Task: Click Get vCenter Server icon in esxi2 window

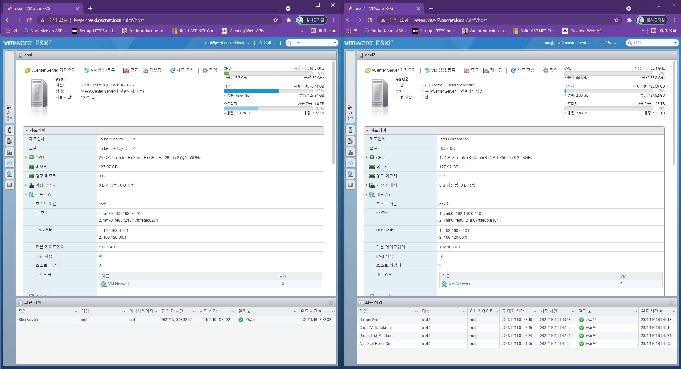Action: pyautogui.click(x=368, y=70)
